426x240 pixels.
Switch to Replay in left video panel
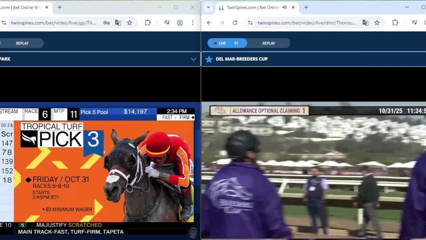click(x=22, y=43)
